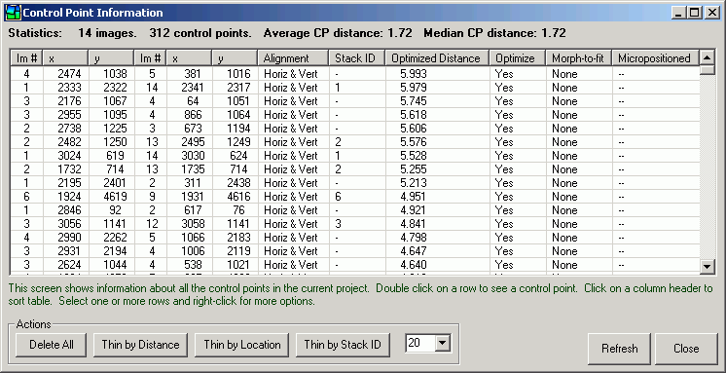Click Thin by Distance button
The image size is (726, 373).
[140, 345]
